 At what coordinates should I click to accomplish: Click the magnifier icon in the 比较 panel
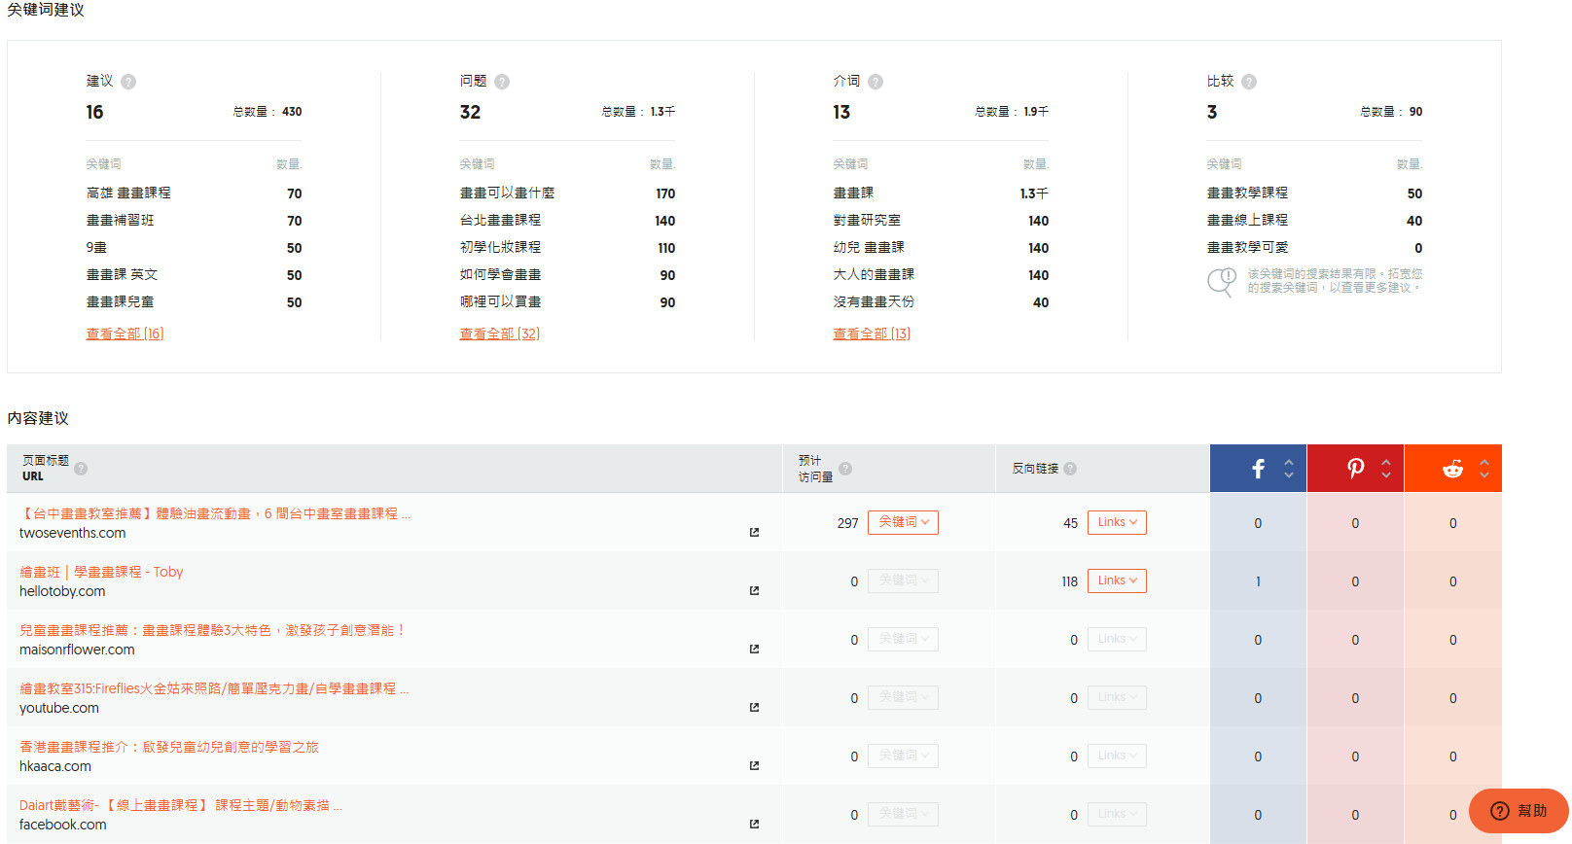(1221, 282)
